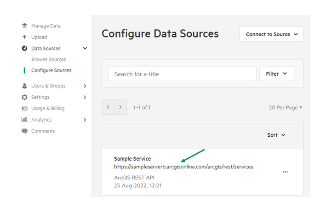Select Configure Sources menu item
Viewport: 331px width, 212px height.
coord(51,70)
